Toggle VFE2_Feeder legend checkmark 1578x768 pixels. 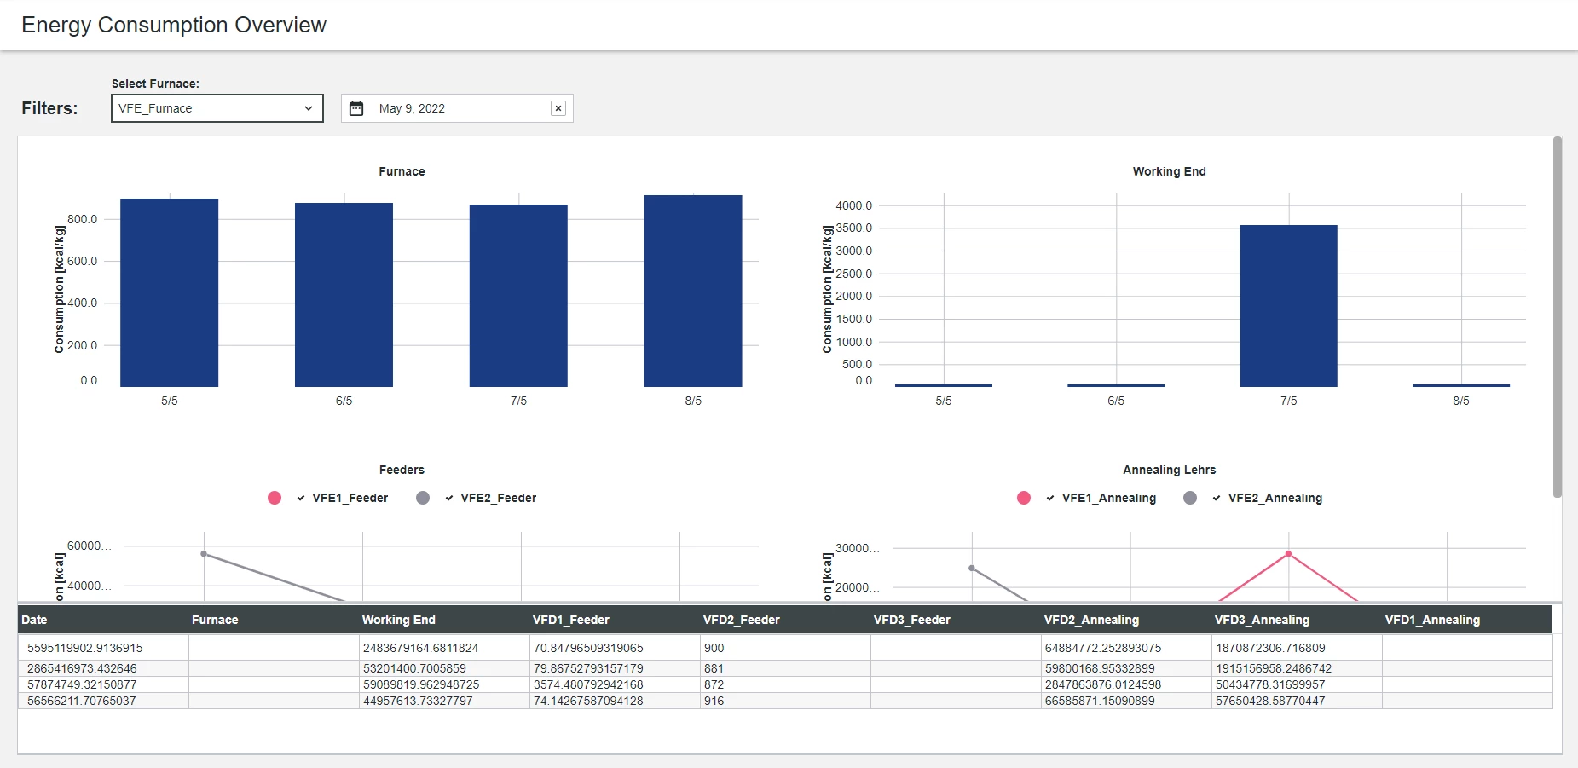pyautogui.click(x=449, y=498)
